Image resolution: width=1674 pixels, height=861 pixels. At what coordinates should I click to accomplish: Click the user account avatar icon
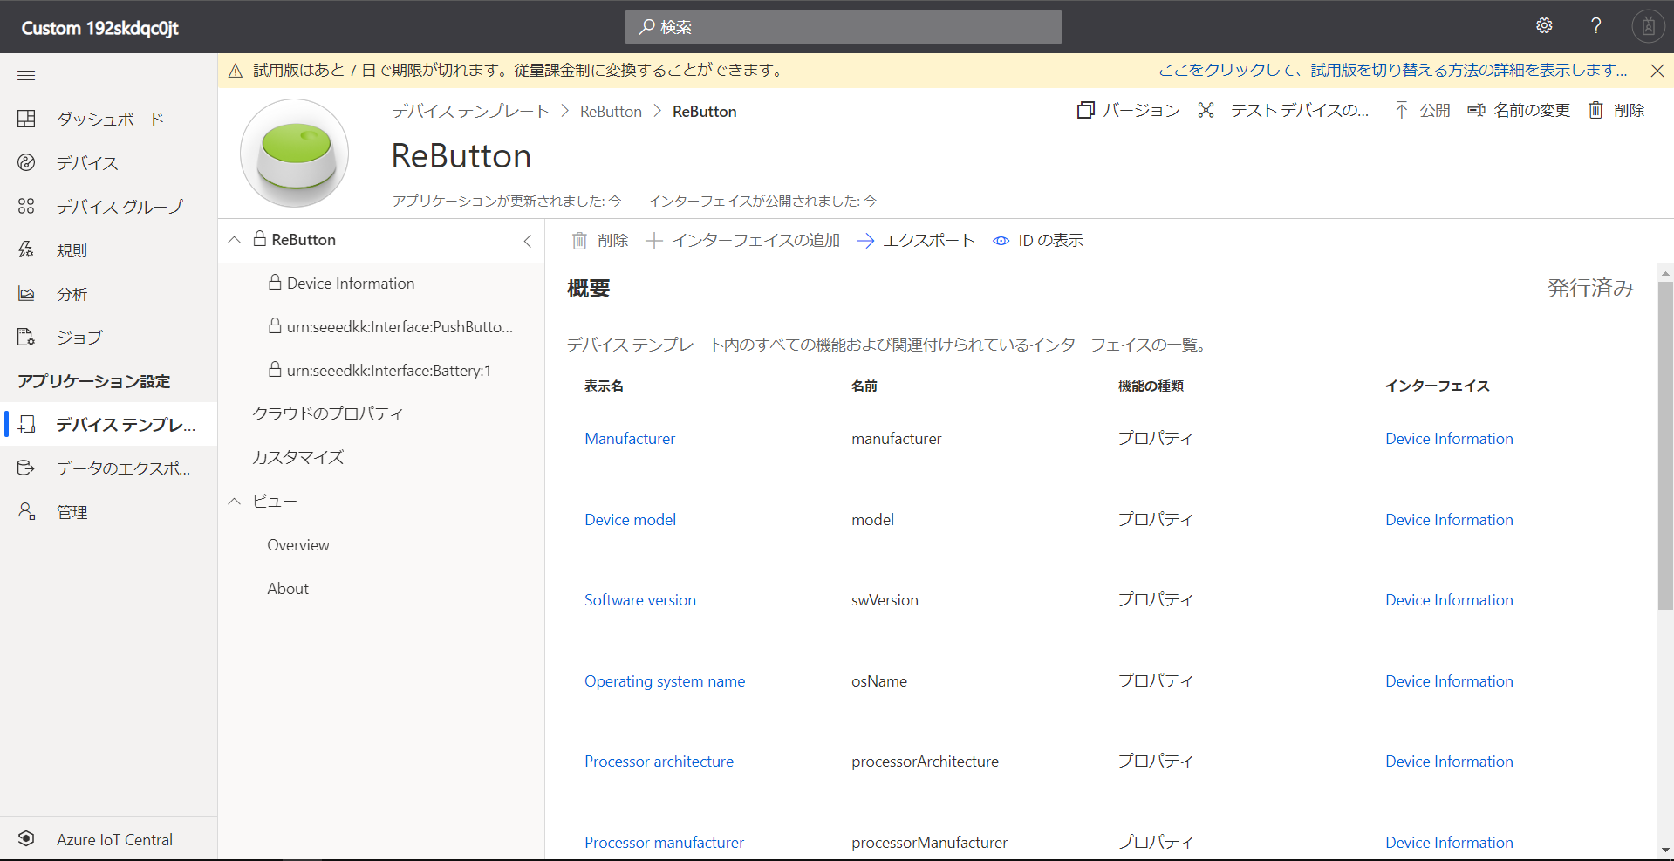pyautogui.click(x=1648, y=27)
